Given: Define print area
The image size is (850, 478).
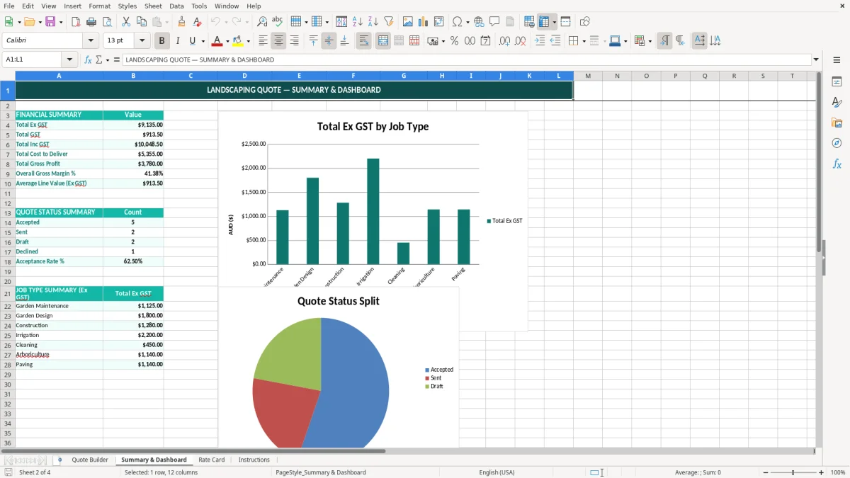Looking at the screenshot, I should tap(529, 22).
